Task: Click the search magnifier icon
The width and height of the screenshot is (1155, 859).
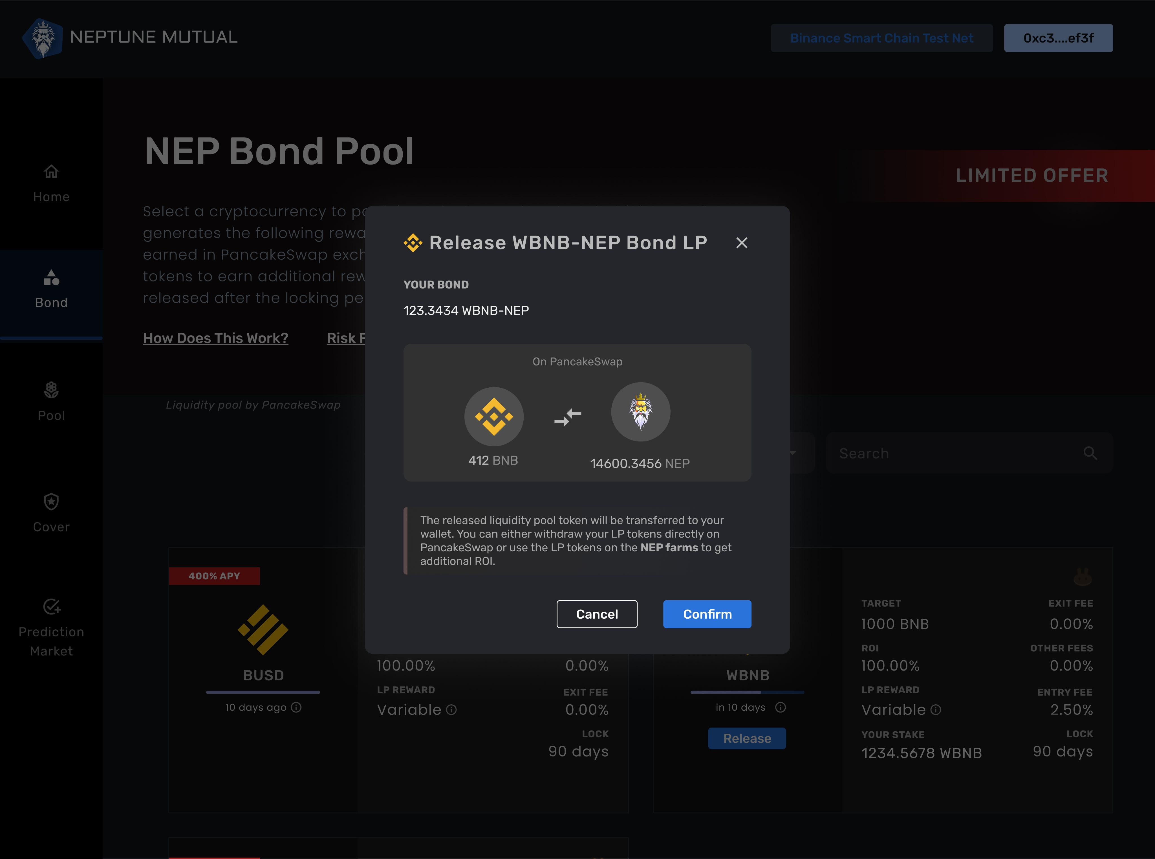Action: (1090, 453)
